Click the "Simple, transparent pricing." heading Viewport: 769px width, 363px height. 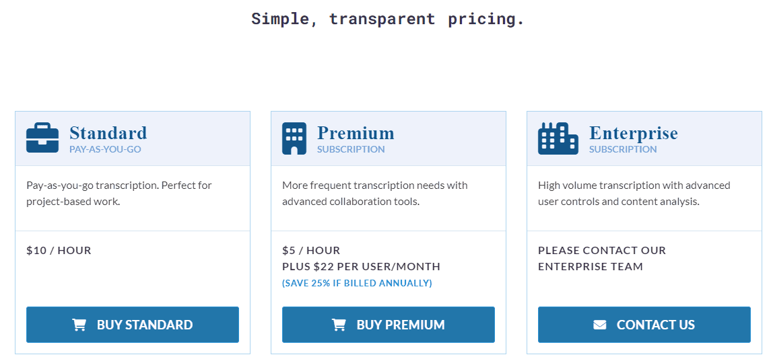click(x=388, y=19)
